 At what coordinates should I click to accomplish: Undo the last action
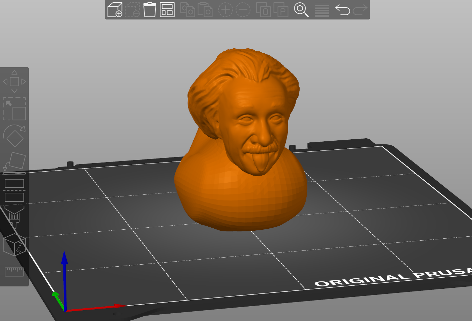(343, 10)
